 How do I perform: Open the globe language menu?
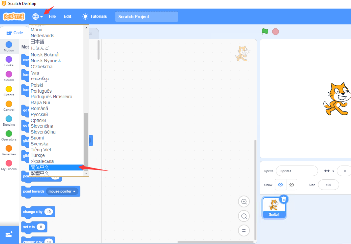click(37, 16)
